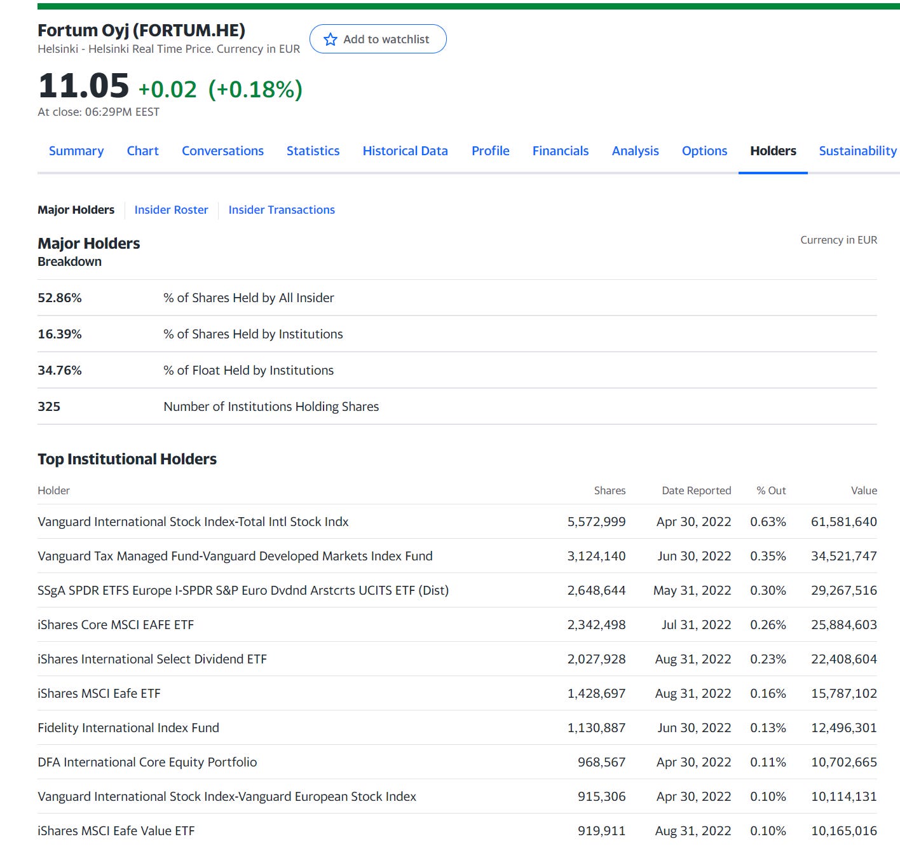Open the Summary tab

(76, 151)
